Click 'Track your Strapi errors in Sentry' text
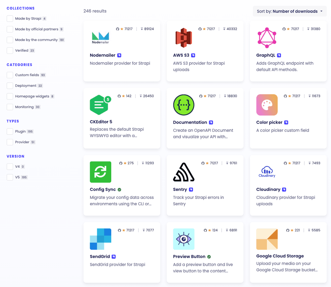Image resolution: width=331 pixels, height=287 pixels. click(x=198, y=201)
